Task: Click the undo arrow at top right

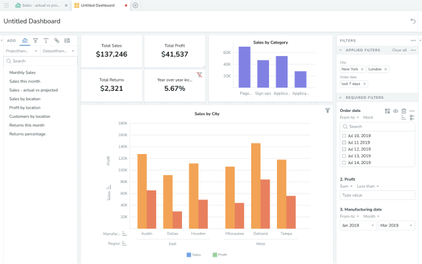Action: [x=413, y=21]
